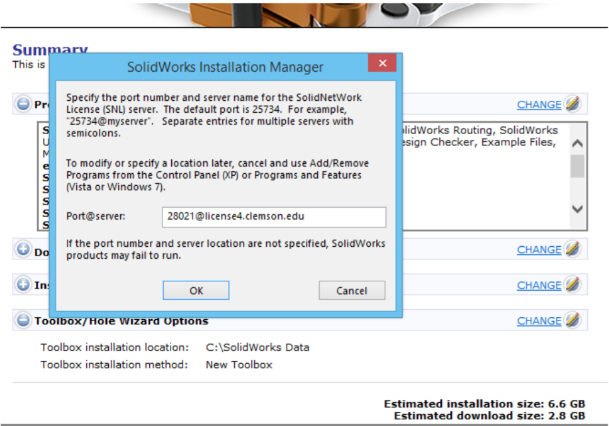Viewport: 609px width, 426px height.
Task: Click the products list scrollbar thumb
Action: click(x=578, y=166)
